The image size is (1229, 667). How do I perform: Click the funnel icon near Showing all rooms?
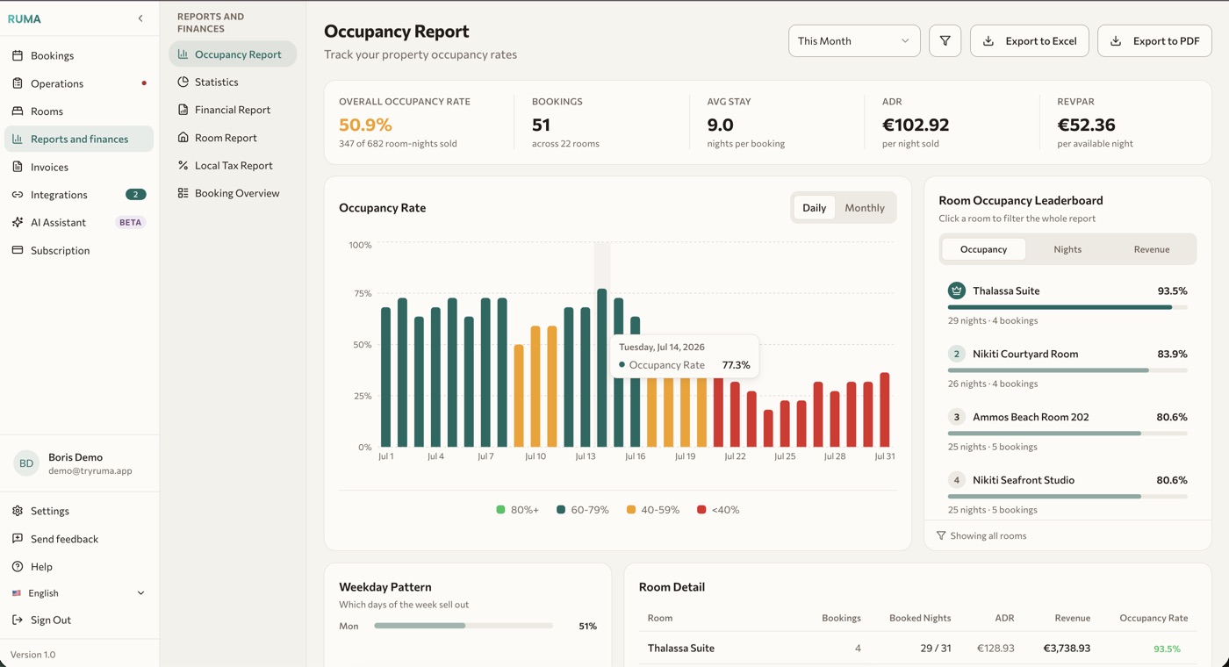click(x=941, y=535)
